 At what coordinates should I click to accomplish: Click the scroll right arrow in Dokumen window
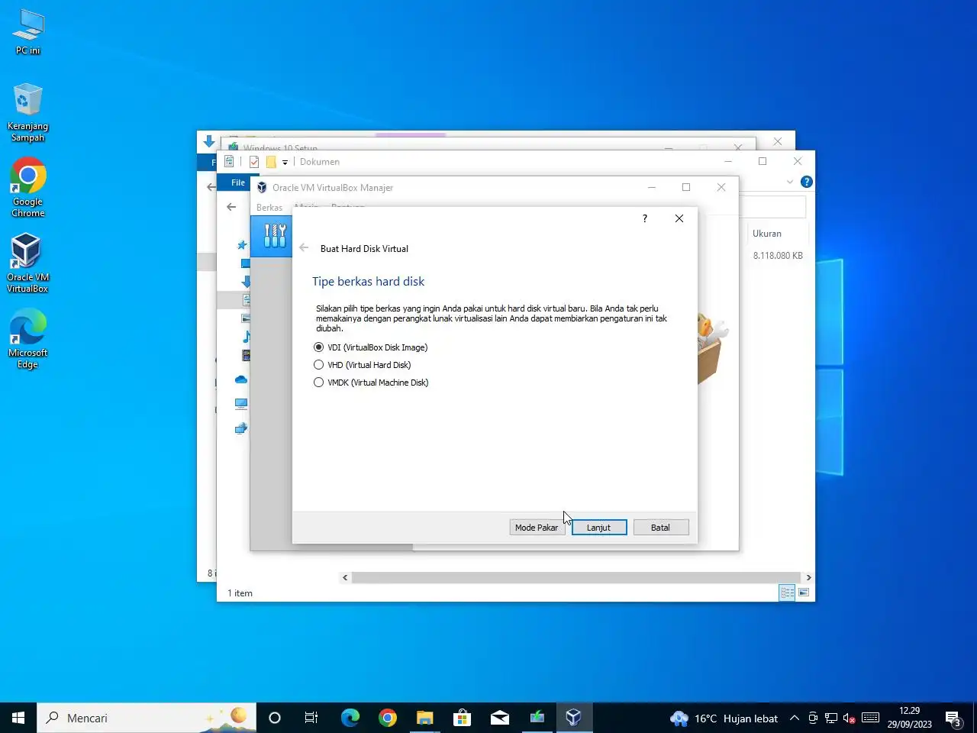click(808, 578)
